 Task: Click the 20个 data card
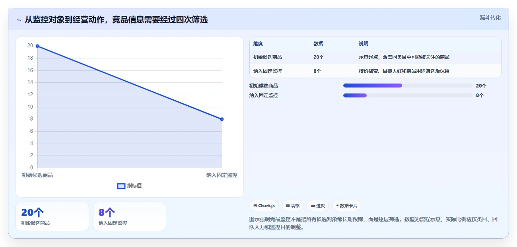[x=52, y=216]
